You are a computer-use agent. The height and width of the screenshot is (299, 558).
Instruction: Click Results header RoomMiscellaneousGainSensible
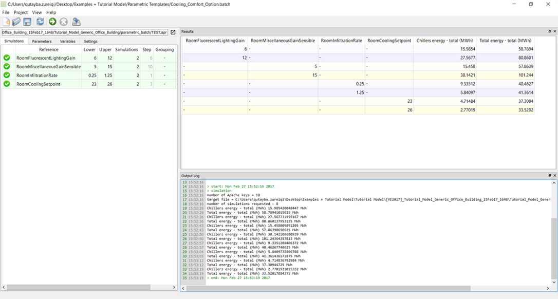(283, 41)
